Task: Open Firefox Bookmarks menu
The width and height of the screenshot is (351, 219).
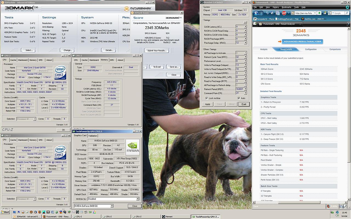Action: [287, 7]
